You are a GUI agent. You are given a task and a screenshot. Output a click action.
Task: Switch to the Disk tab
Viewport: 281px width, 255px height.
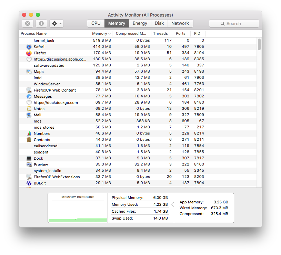[x=159, y=23]
